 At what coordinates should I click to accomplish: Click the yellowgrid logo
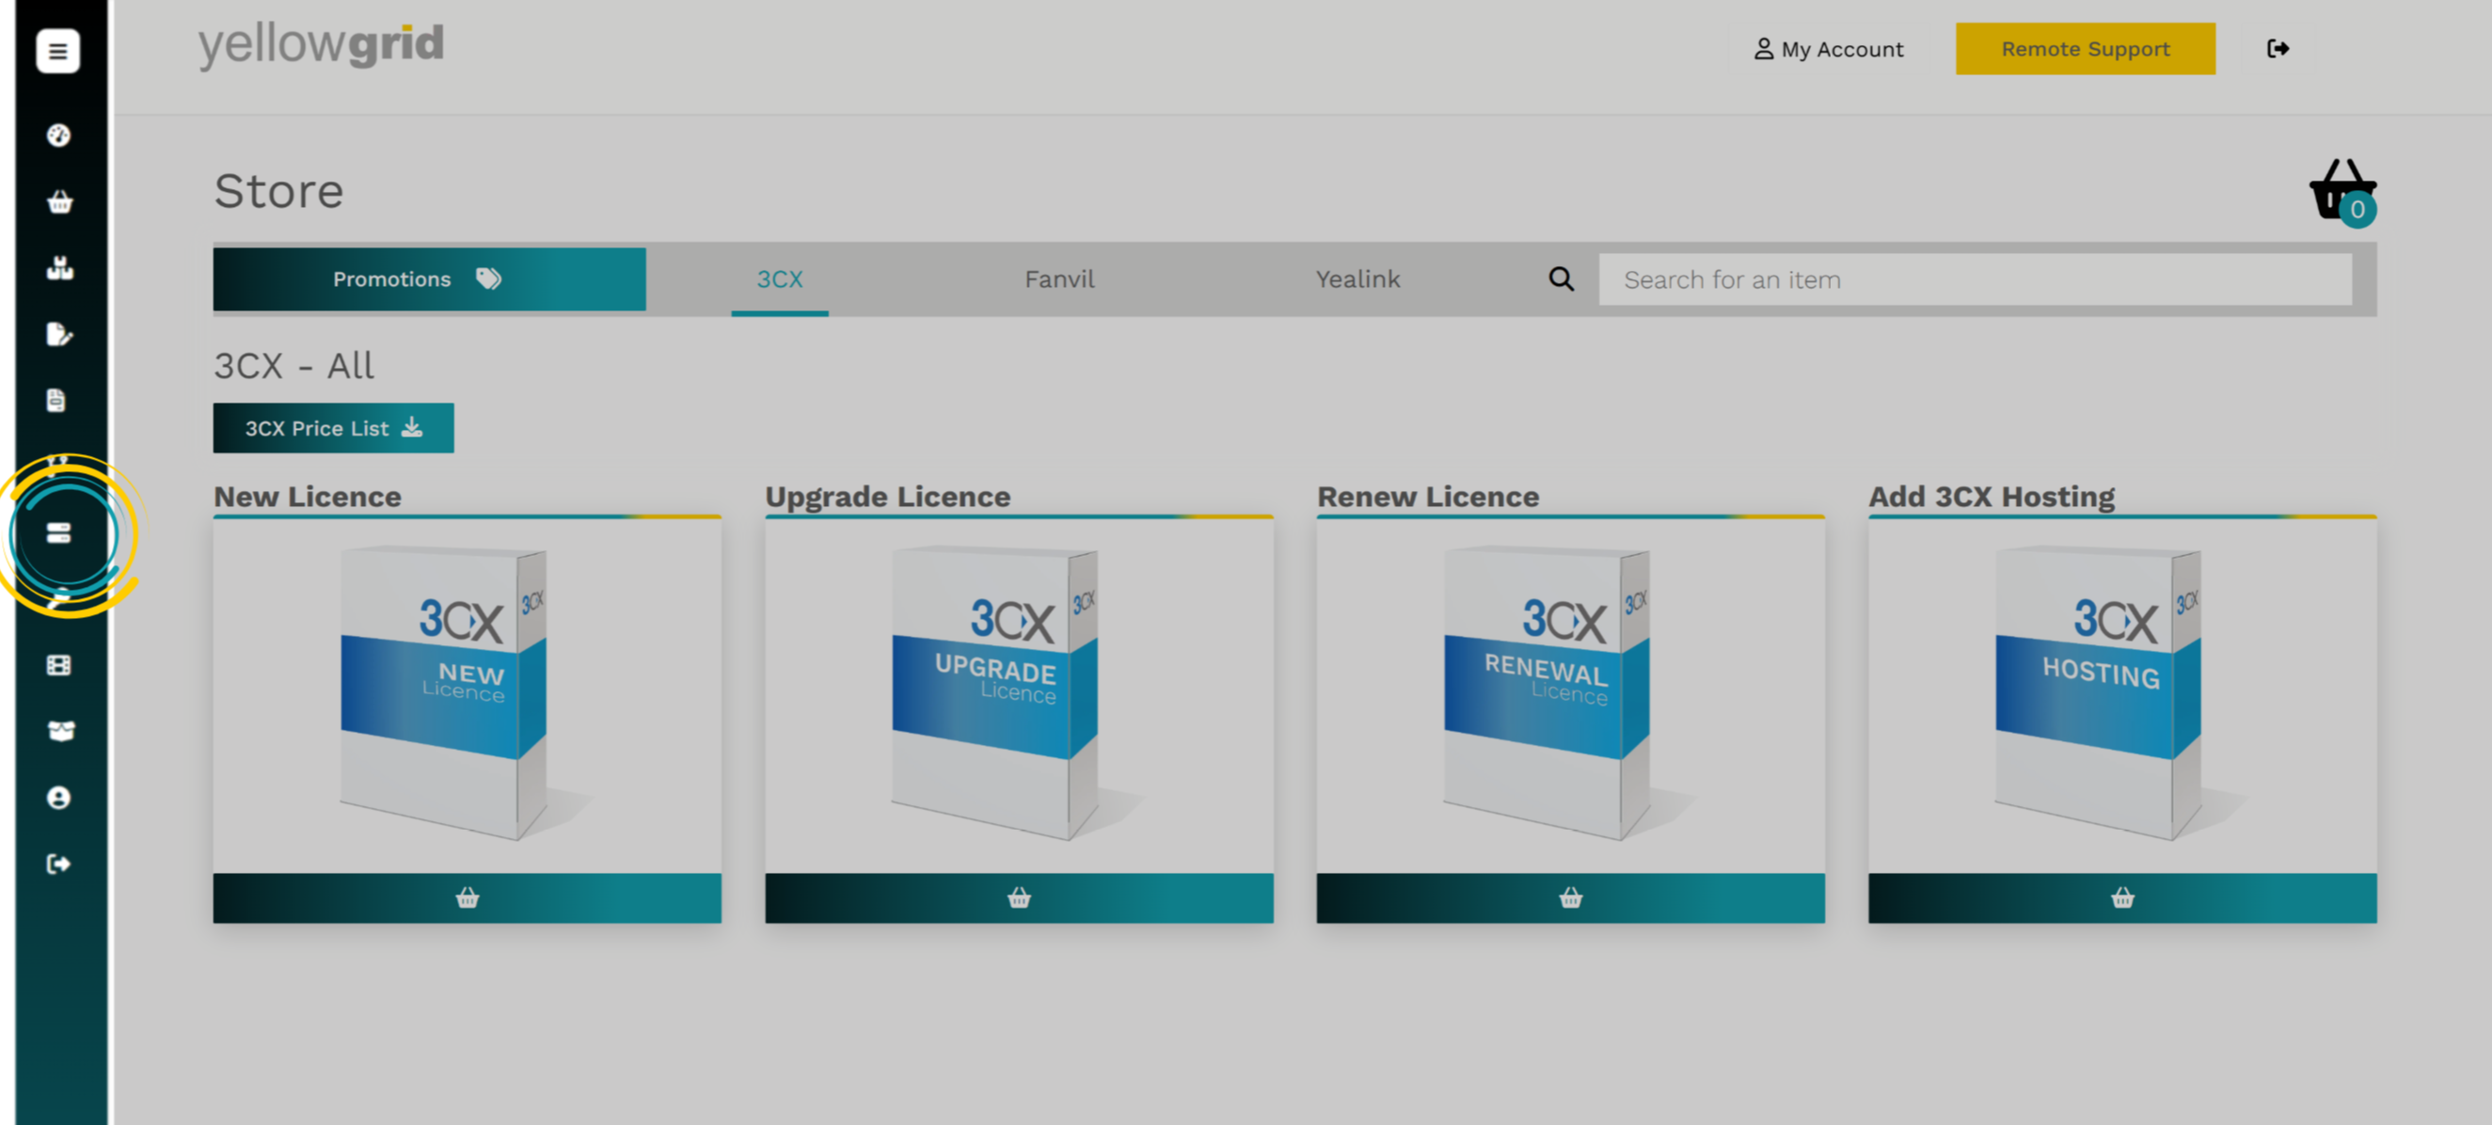click(321, 45)
